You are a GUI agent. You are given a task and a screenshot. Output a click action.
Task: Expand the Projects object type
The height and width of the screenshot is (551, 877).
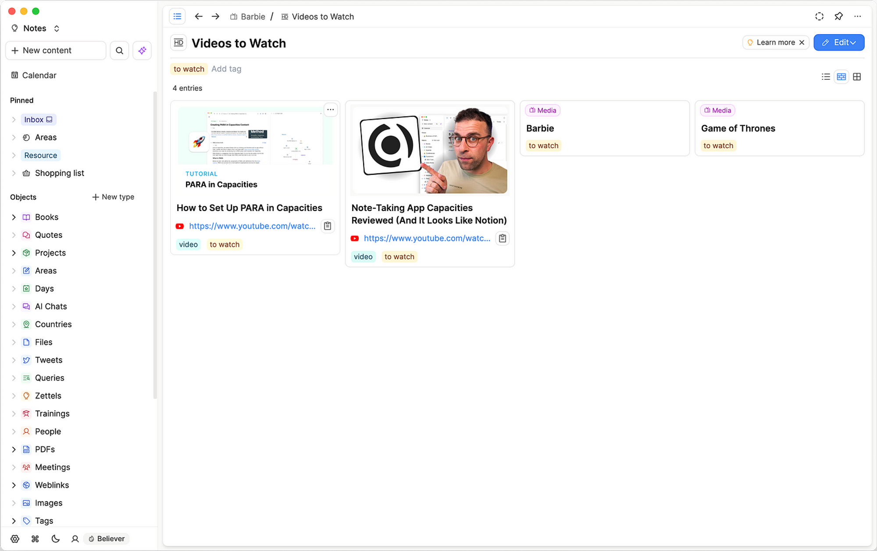pos(14,253)
